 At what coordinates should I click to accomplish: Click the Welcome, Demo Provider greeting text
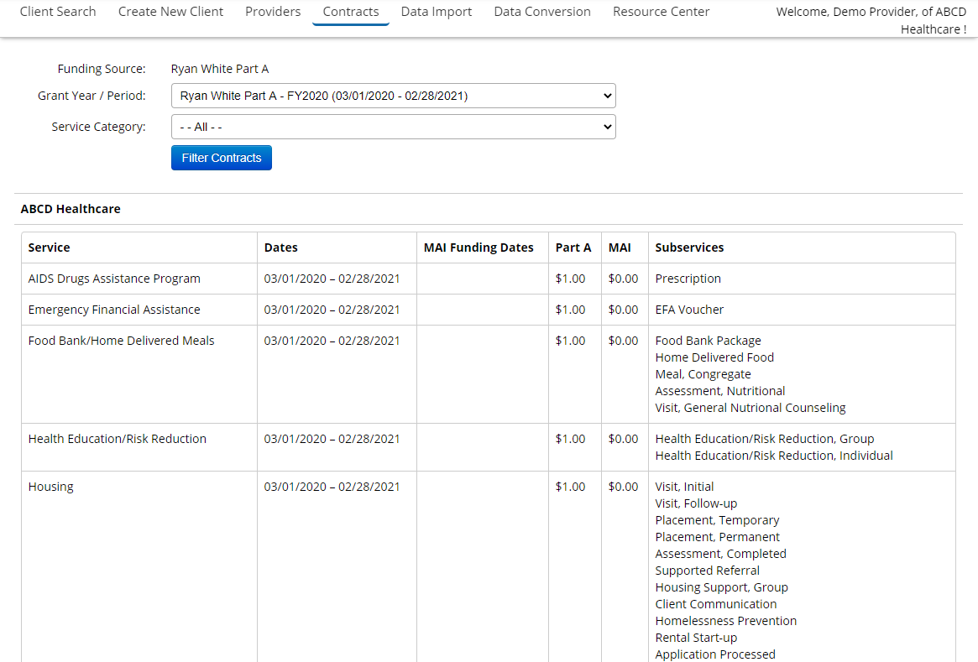[x=871, y=21]
